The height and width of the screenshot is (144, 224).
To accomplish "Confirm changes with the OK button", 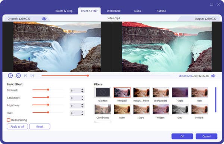I will [182, 136].
